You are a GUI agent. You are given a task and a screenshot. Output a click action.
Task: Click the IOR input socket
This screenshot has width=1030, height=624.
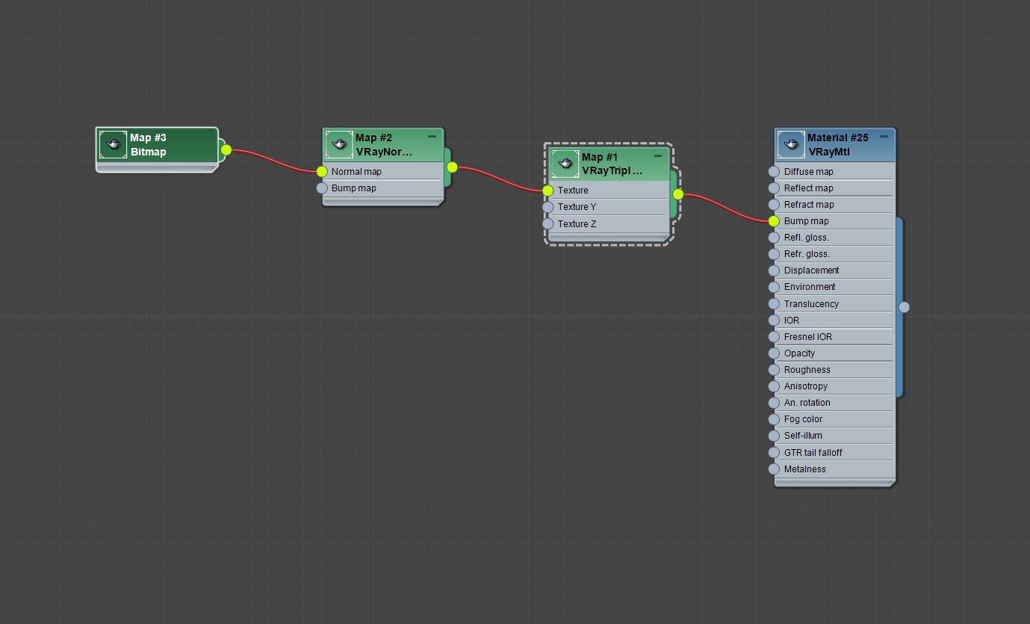pyautogui.click(x=774, y=321)
